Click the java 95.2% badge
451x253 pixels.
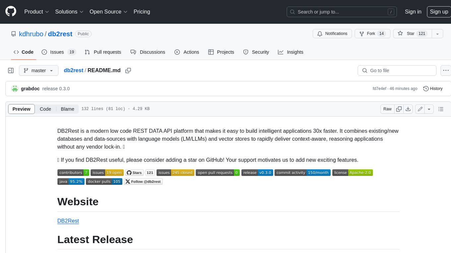click(71, 181)
